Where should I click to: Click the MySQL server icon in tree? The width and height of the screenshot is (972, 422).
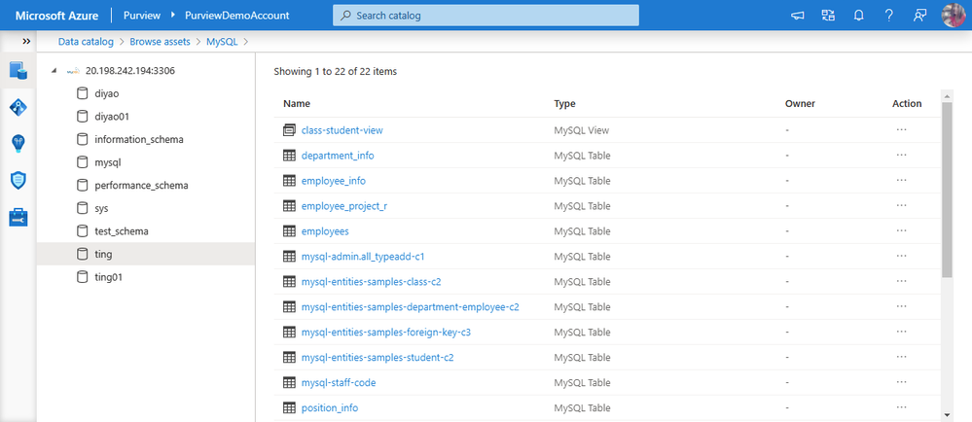[x=73, y=71]
